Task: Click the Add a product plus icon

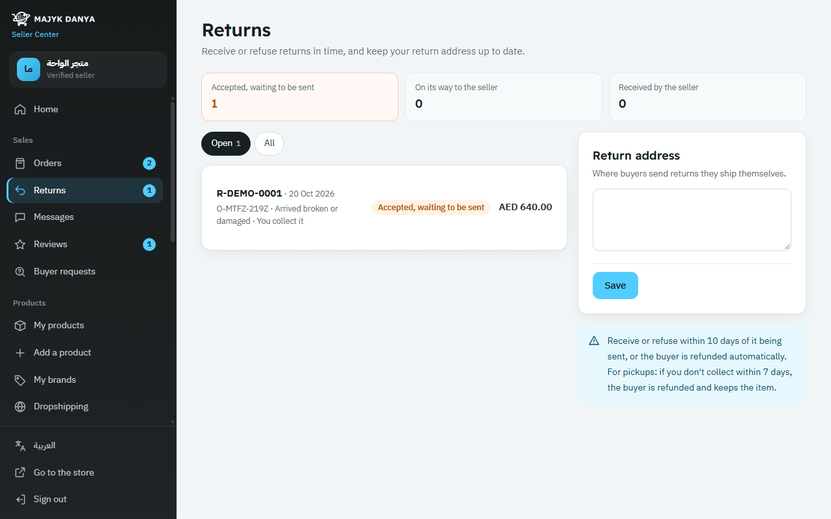Action: click(x=20, y=353)
